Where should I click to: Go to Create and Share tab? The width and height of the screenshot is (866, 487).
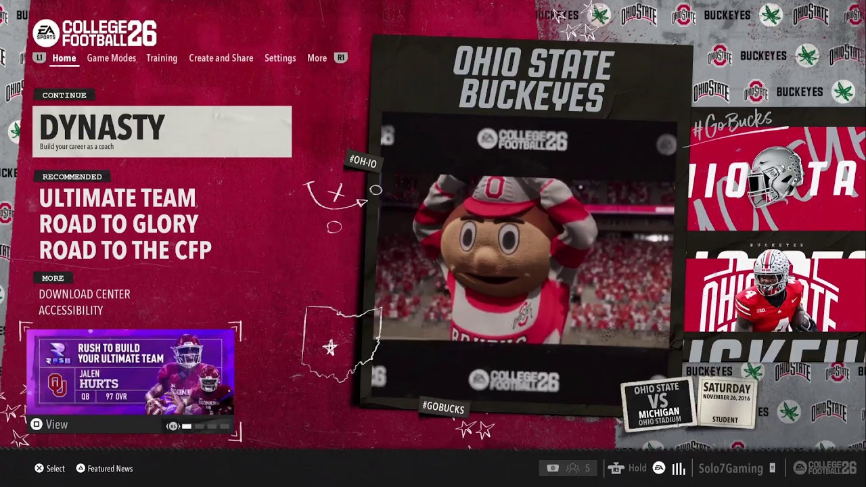pyautogui.click(x=221, y=58)
